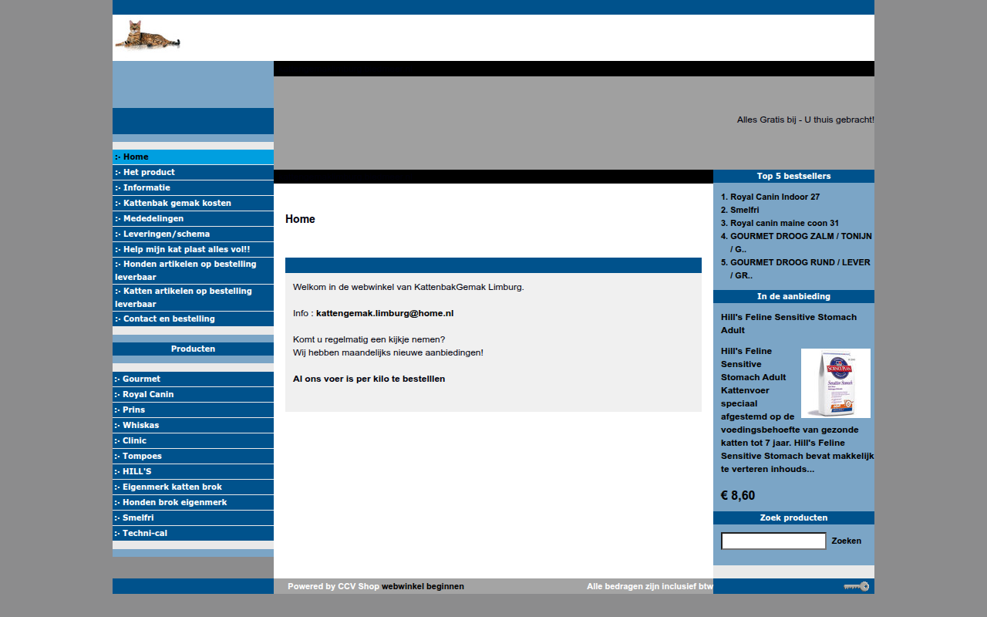Click the Zoeken search button
Viewport: 987px width, 617px height.
[x=847, y=541]
